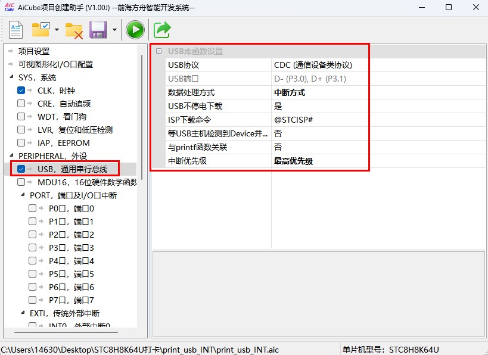The image size is (488, 355).
Task: Check the P2口，端口2 checkbox
Action: [32, 234]
